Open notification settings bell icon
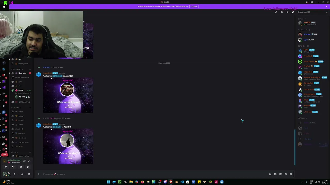 (282, 12)
